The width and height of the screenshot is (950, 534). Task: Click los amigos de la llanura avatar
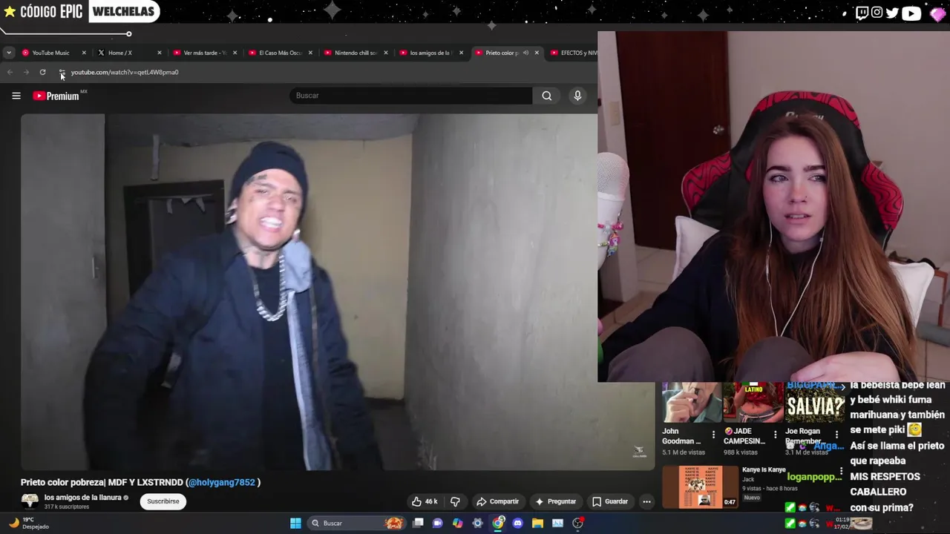pyautogui.click(x=30, y=501)
